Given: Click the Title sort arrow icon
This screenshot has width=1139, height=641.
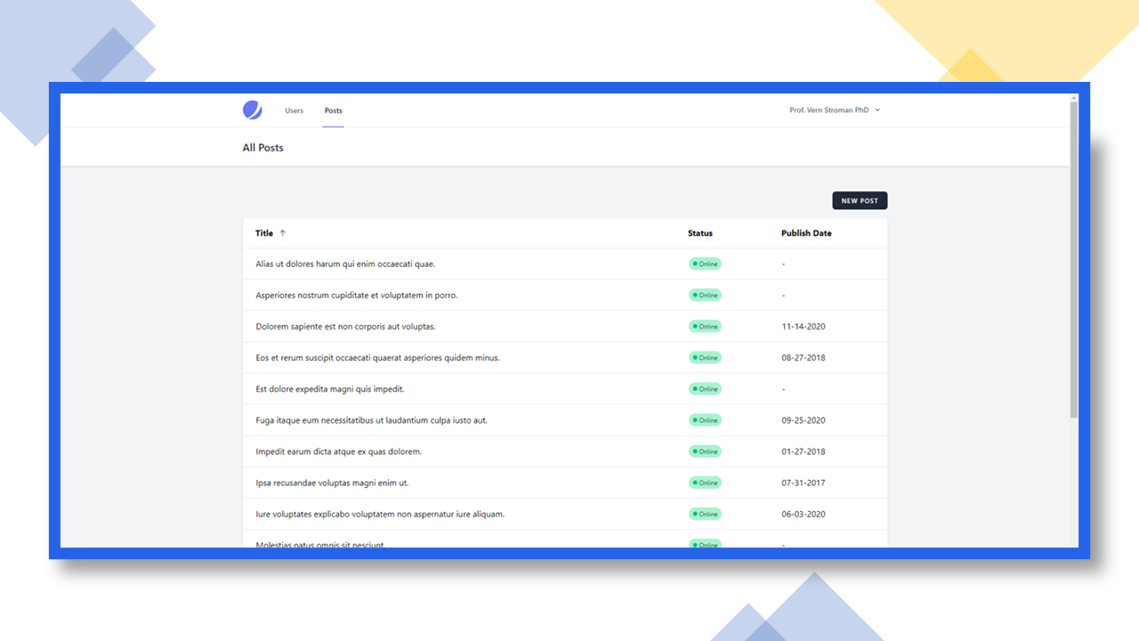Looking at the screenshot, I should 283,233.
